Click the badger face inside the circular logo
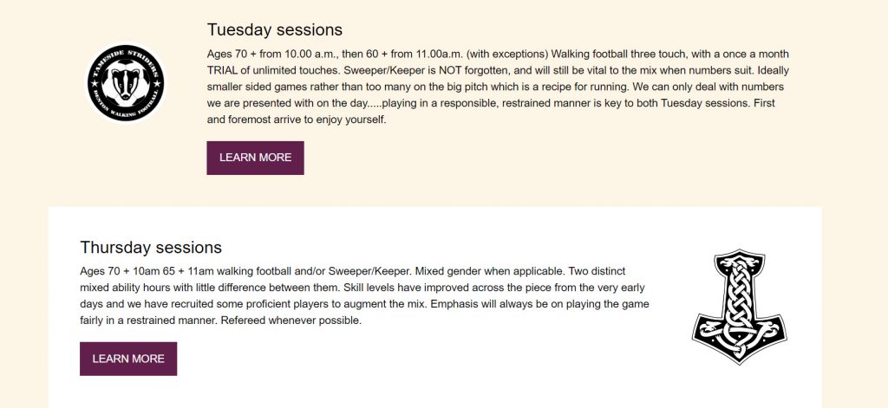Viewport: 888px width, 408px height. pyautogui.click(x=126, y=85)
